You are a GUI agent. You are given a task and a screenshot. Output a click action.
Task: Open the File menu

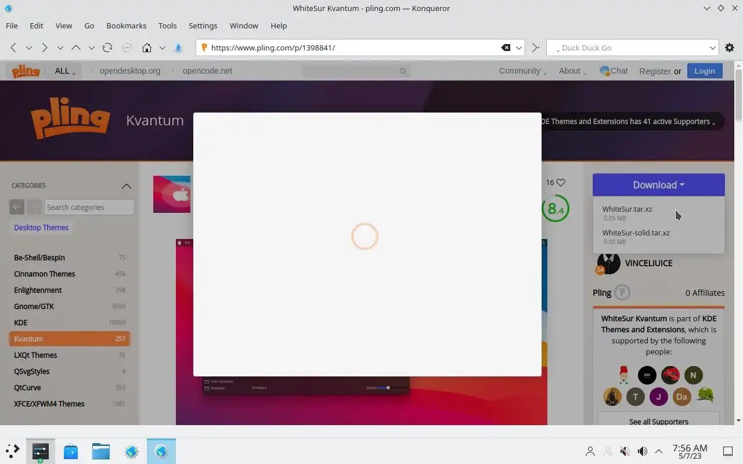[12, 26]
